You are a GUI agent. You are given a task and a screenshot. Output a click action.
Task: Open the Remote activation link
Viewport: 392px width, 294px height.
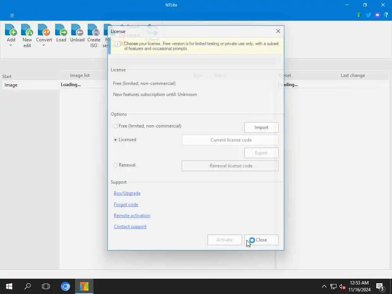(132, 216)
